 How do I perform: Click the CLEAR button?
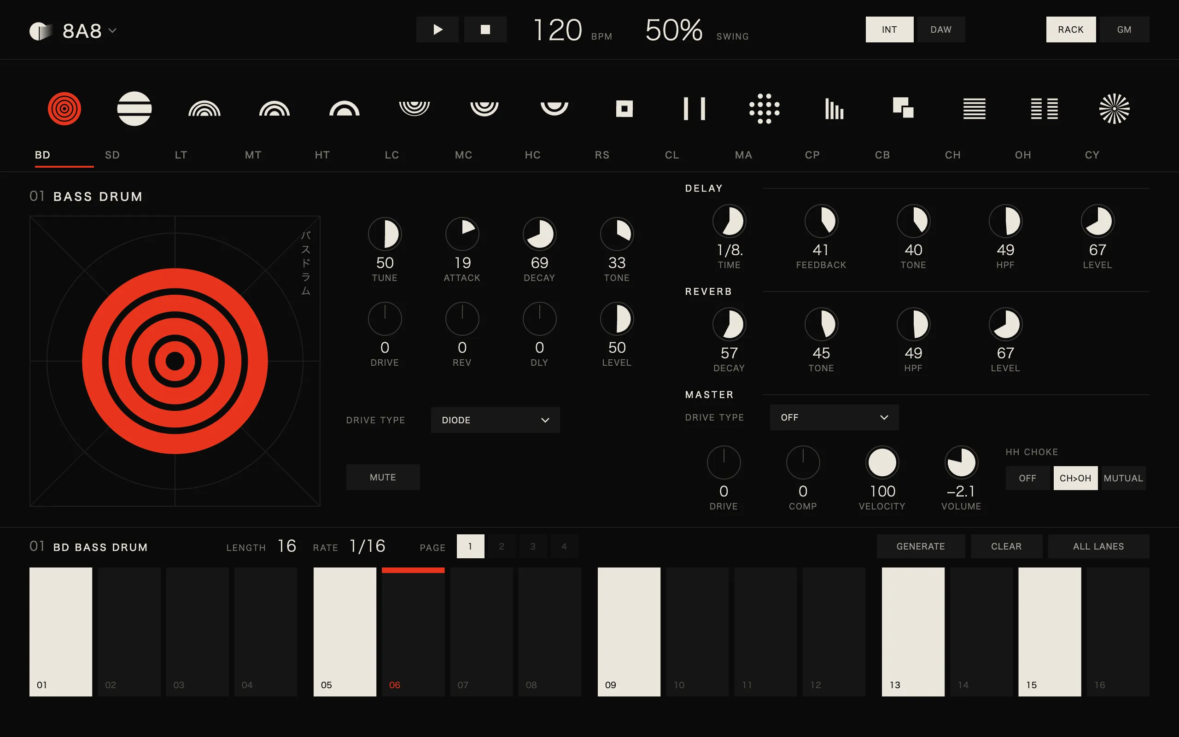point(1007,546)
